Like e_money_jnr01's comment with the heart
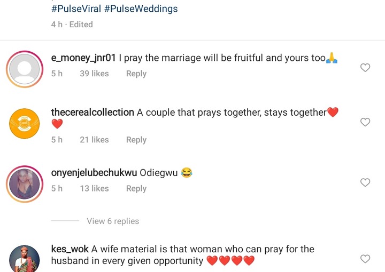 (x=365, y=68)
